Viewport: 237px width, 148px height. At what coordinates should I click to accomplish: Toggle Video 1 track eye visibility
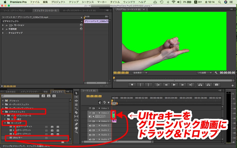coord(90,121)
